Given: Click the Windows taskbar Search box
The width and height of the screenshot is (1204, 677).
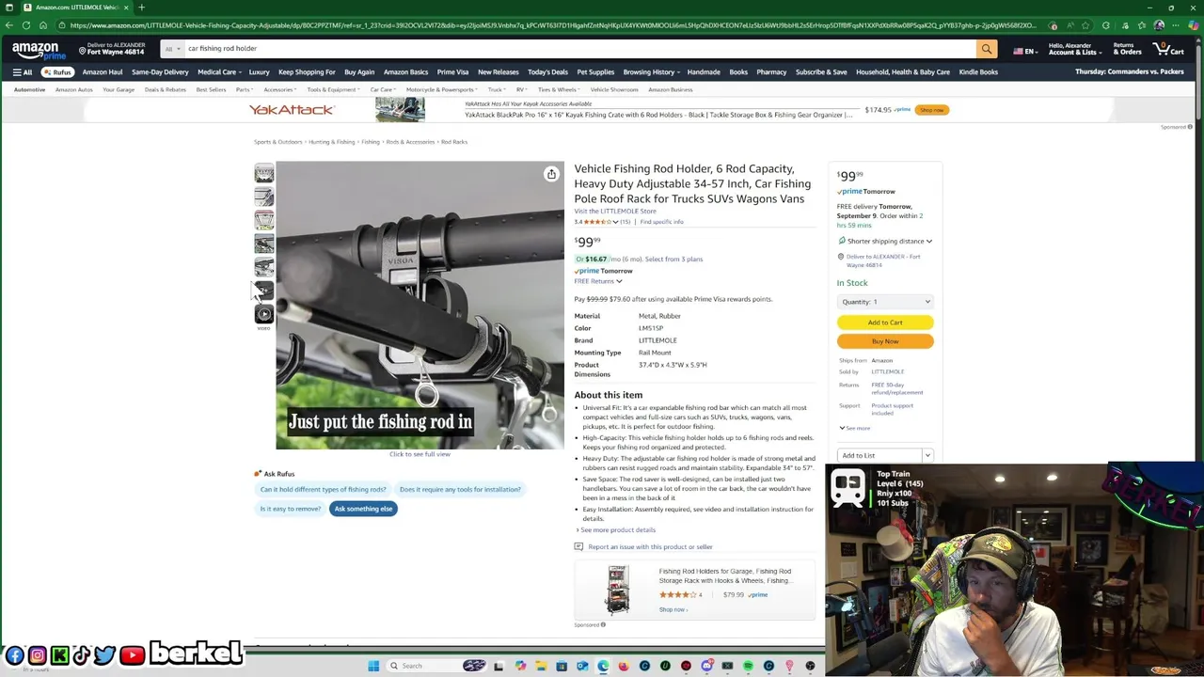Looking at the screenshot, I should [436, 666].
